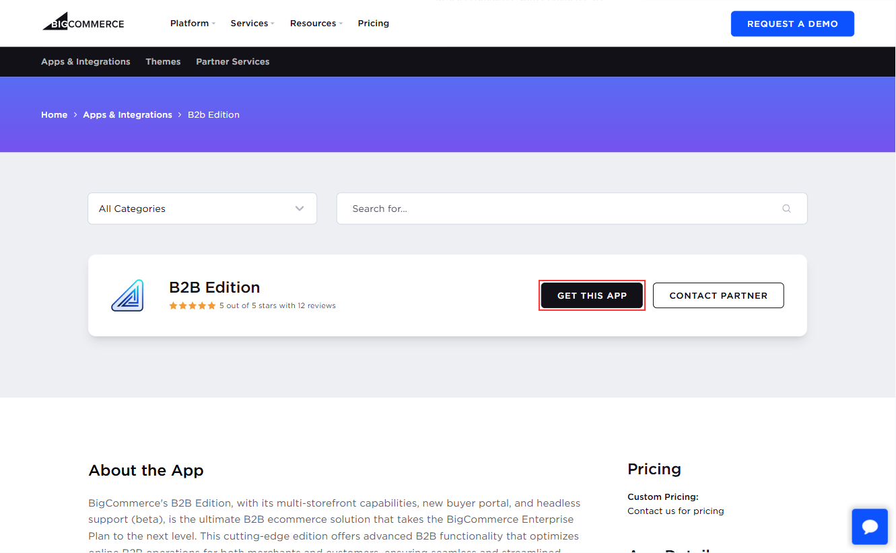896x553 pixels.
Task: Open the Pricing nav link
Action: pos(374,23)
